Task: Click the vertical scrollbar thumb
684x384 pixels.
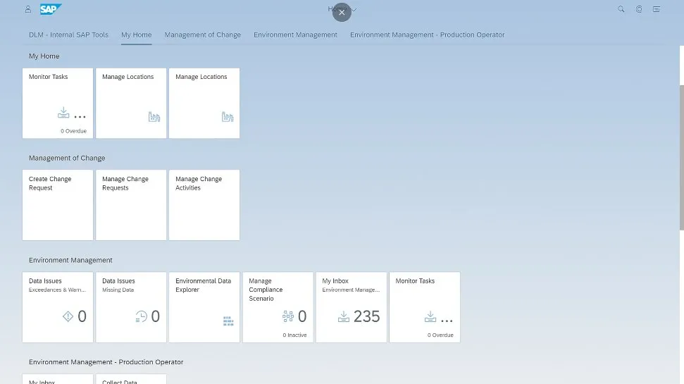Action: (x=682, y=157)
